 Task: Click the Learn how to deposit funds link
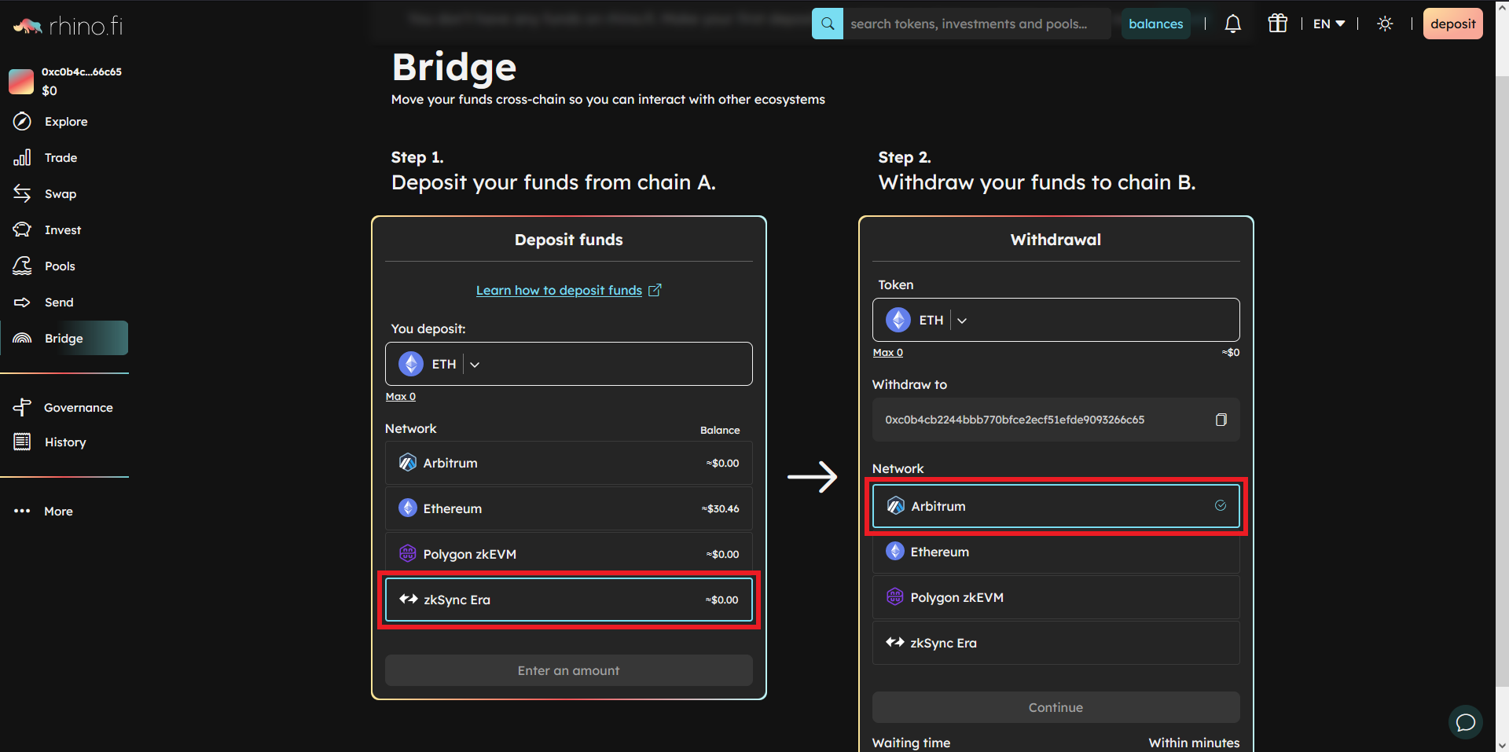pos(559,290)
